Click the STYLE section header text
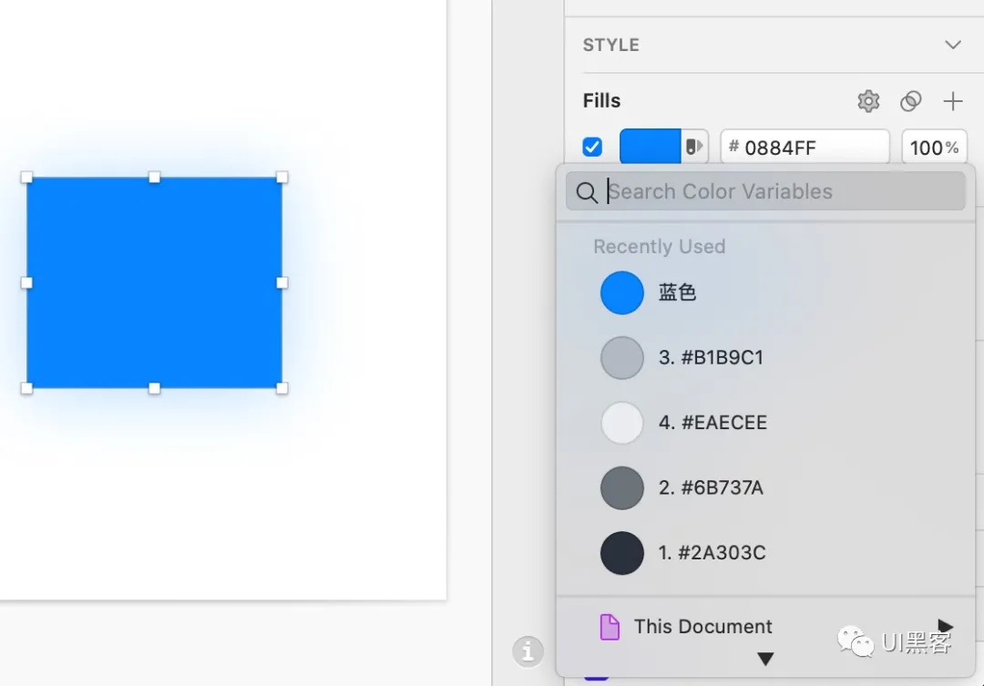 coord(611,46)
